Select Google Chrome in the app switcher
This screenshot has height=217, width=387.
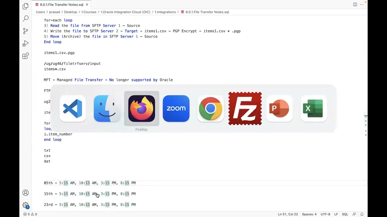click(x=210, y=108)
